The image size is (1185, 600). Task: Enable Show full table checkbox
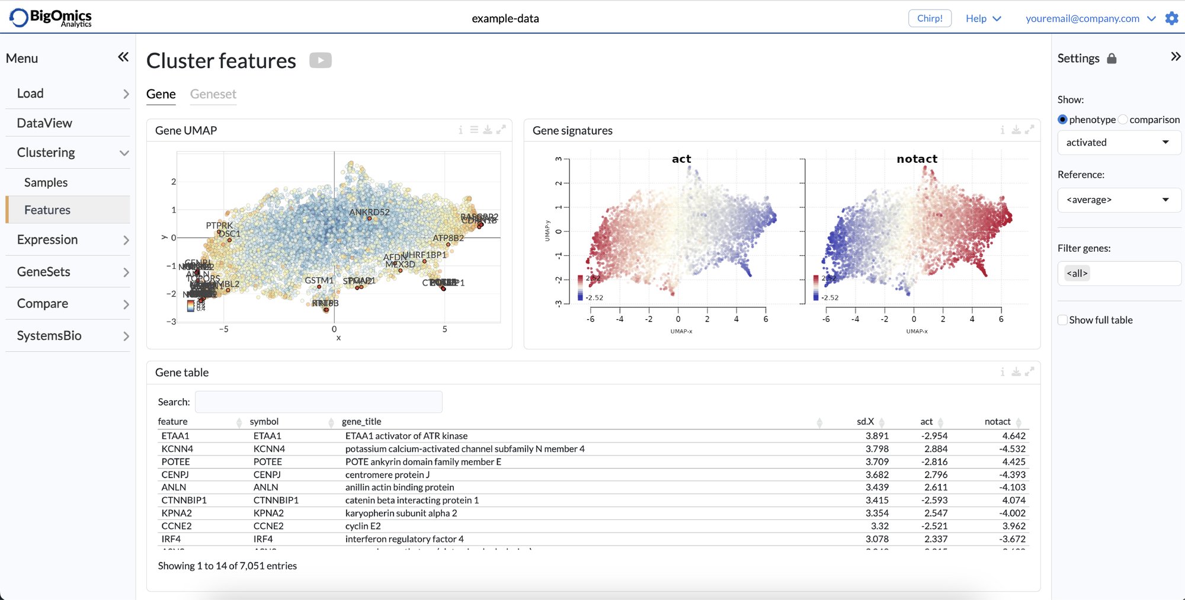(x=1063, y=320)
